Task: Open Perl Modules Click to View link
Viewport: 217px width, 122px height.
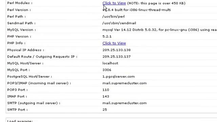Action: pyautogui.click(x=114, y=3)
